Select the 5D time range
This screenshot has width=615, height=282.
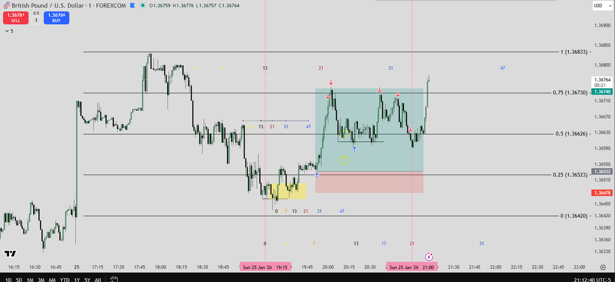pos(19,279)
